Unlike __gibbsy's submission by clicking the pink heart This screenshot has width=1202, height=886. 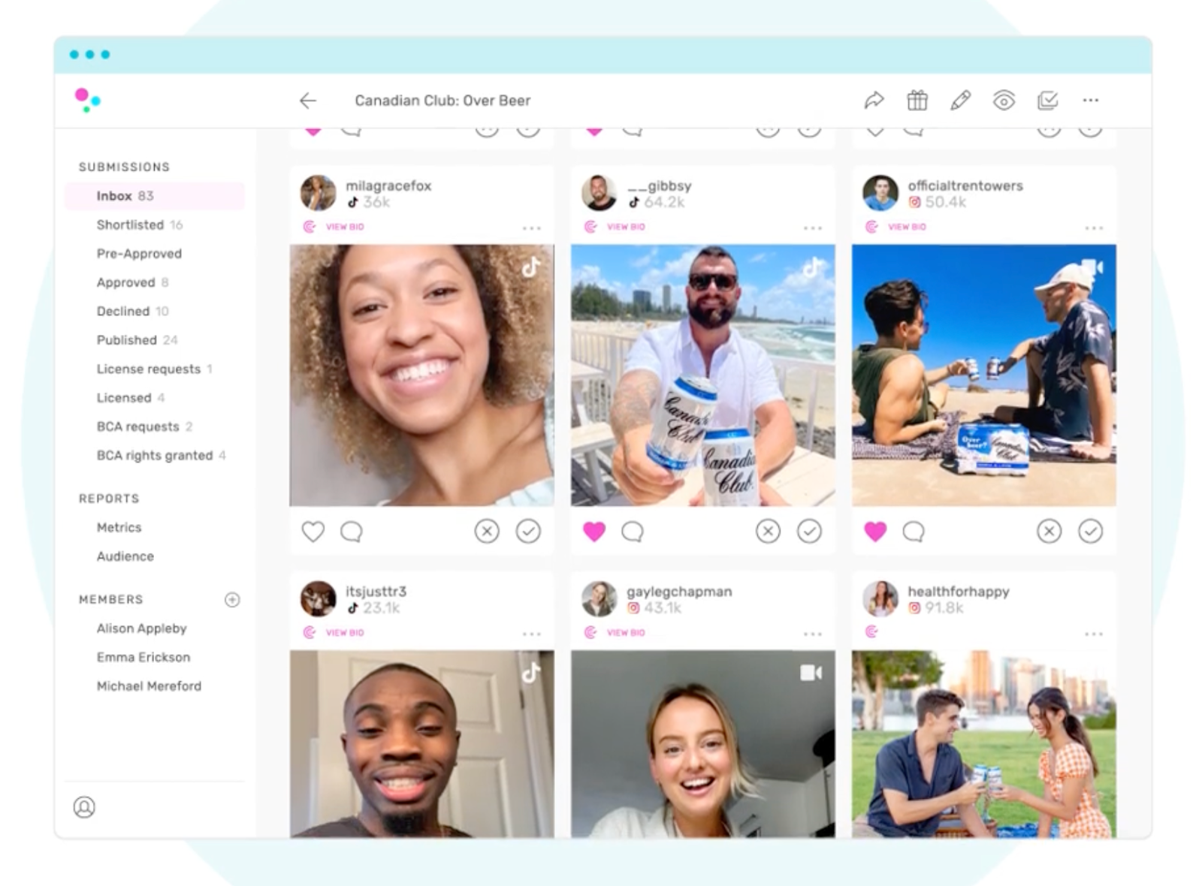595,531
